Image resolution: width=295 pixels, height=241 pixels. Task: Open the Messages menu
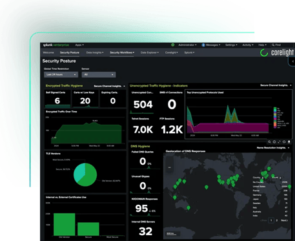point(213,45)
